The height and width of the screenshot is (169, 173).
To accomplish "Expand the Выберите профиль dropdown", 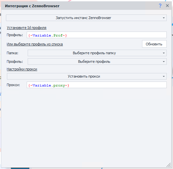I will [x=97, y=61].
